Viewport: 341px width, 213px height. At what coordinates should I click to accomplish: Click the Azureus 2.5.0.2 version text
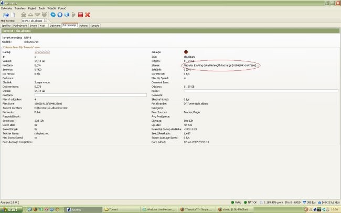point(10,203)
